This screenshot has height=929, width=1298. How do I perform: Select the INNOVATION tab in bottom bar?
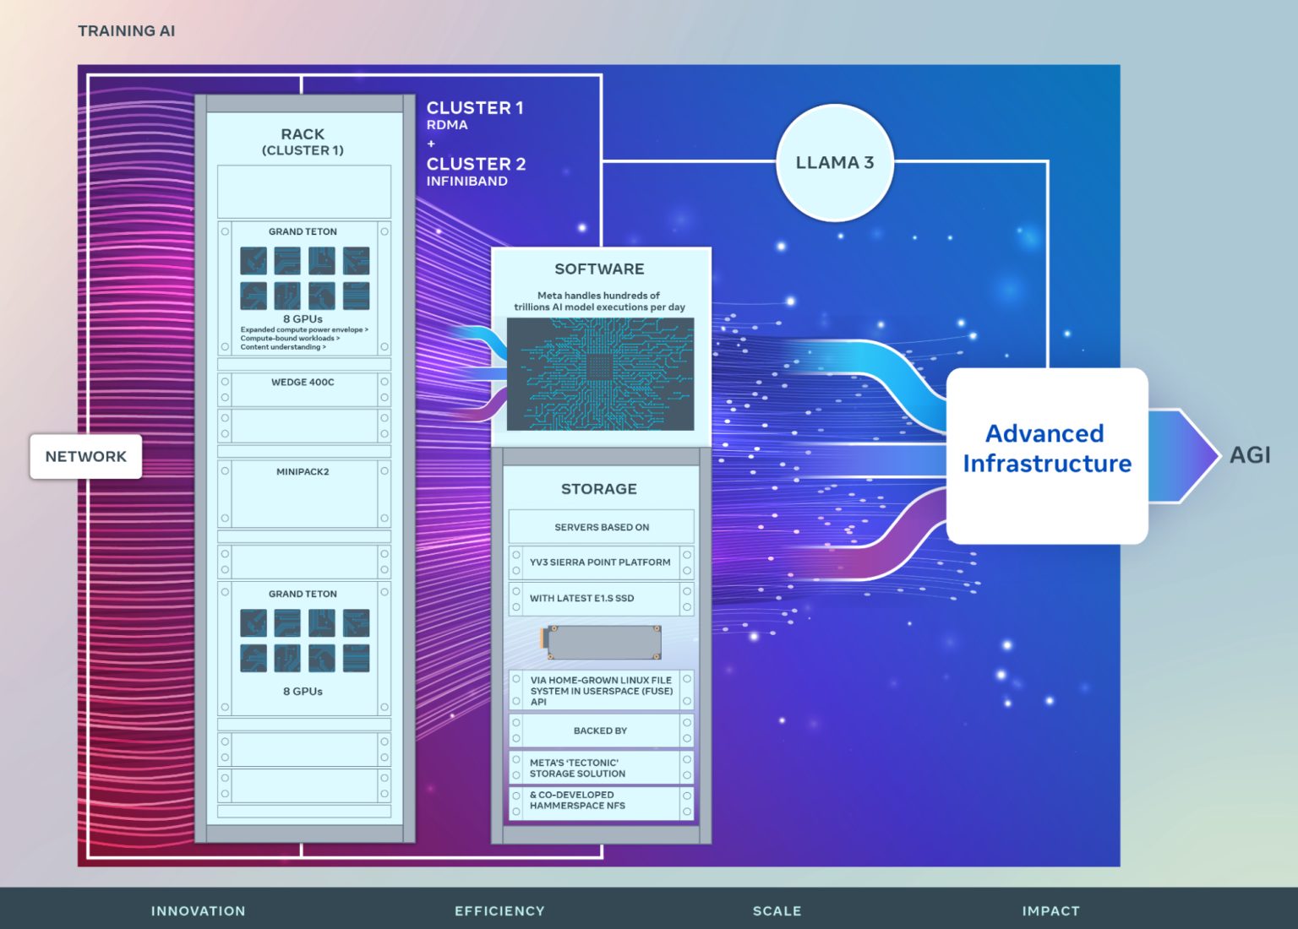click(x=199, y=910)
